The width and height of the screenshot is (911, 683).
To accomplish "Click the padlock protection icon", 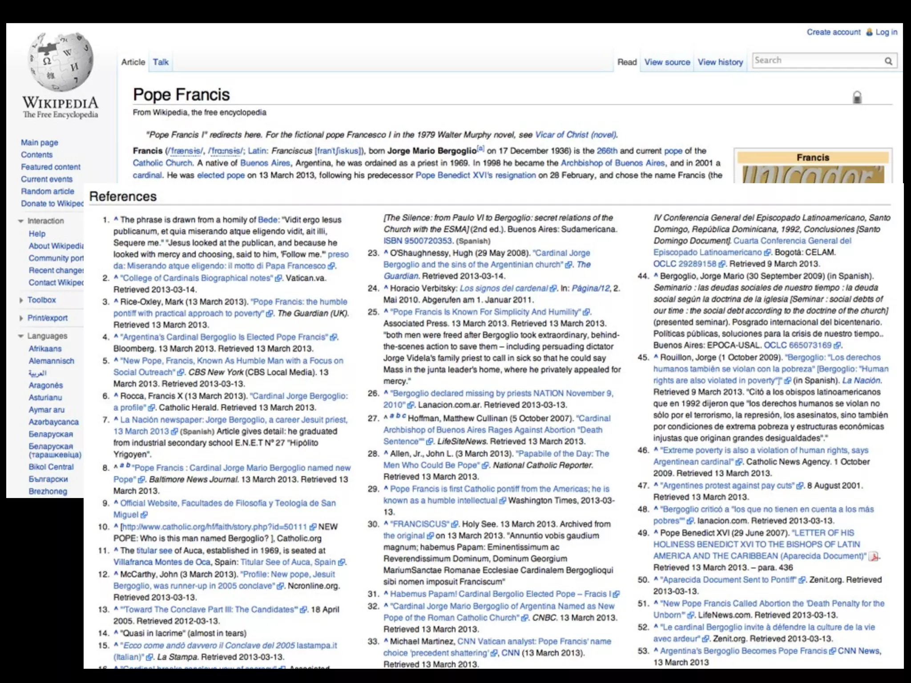I will coord(857,97).
